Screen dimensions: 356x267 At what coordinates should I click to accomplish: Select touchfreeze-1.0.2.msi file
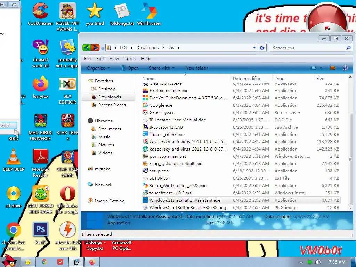[241, 193]
